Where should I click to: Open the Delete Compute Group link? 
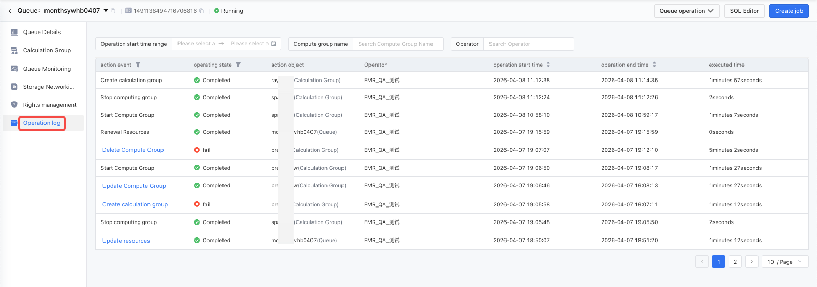click(133, 150)
